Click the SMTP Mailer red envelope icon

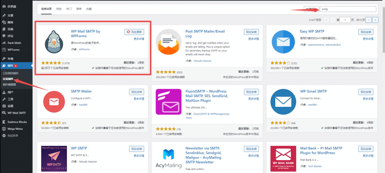(x=53, y=102)
